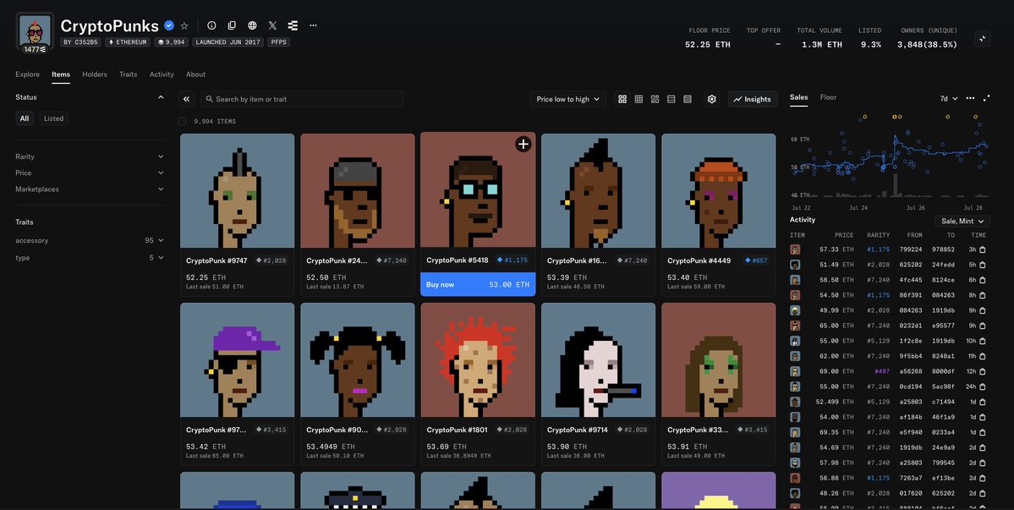The image size is (1014, 510).
Task: Switch to the large grid view
Action: [622, 99]
